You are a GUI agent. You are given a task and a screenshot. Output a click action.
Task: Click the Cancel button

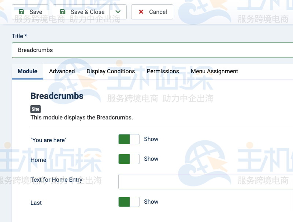(x=152, y=12)
